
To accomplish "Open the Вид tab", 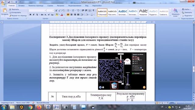I will 87,5.
